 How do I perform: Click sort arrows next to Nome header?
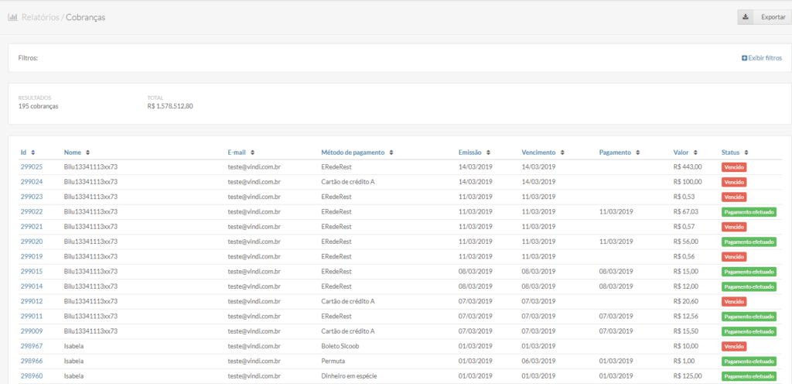click(x=87, y=152)
